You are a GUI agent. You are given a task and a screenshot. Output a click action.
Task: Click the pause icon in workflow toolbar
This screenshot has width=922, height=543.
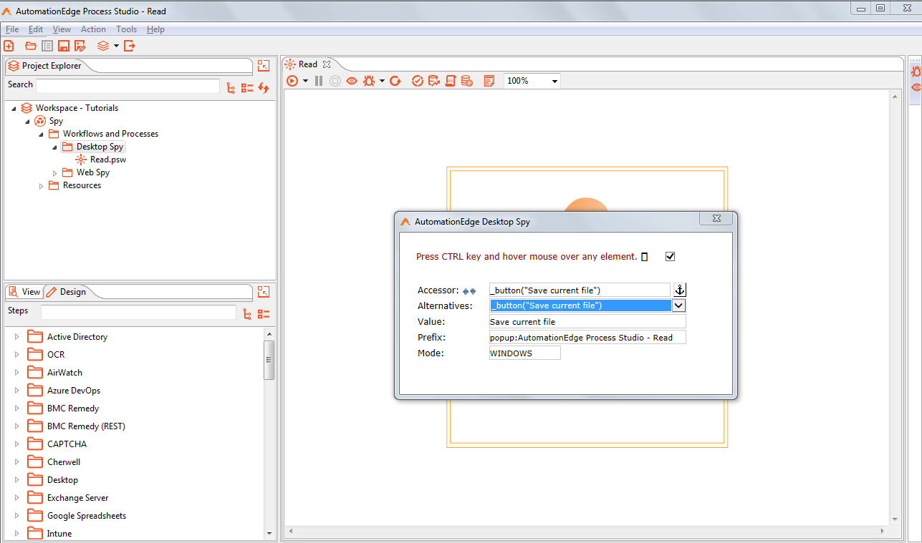(319, 81)
